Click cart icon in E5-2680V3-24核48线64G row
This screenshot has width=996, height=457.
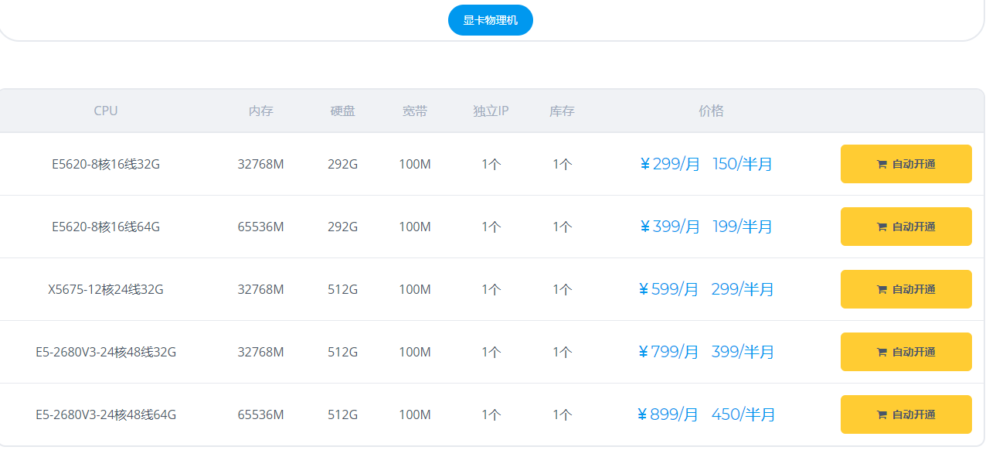[x=882, y=414]
